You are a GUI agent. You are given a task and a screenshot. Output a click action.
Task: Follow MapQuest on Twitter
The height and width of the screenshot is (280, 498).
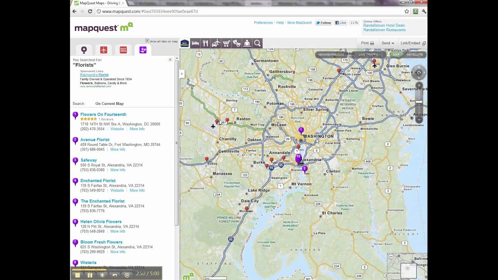click(323, 23)
